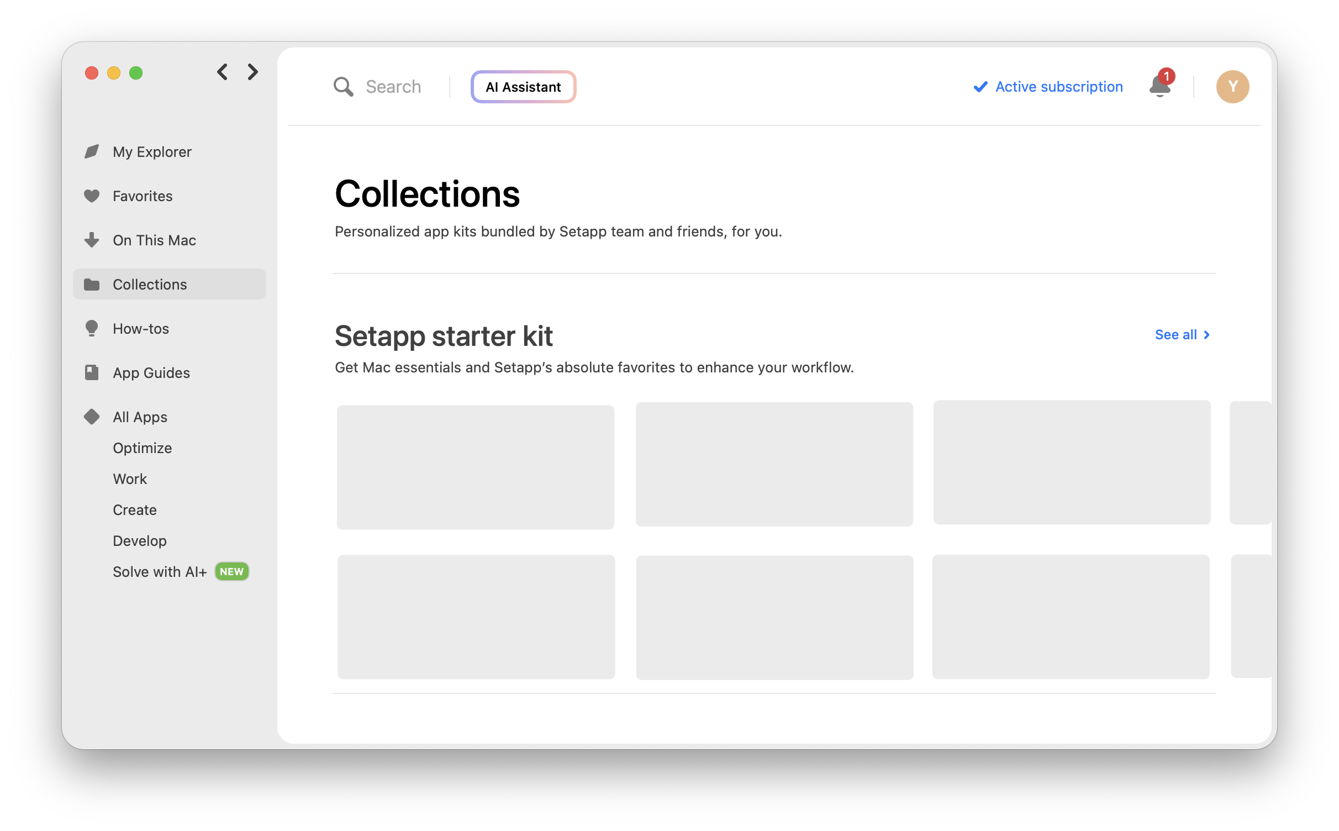
Task: Open the Develop section
Action: point(140,540)
